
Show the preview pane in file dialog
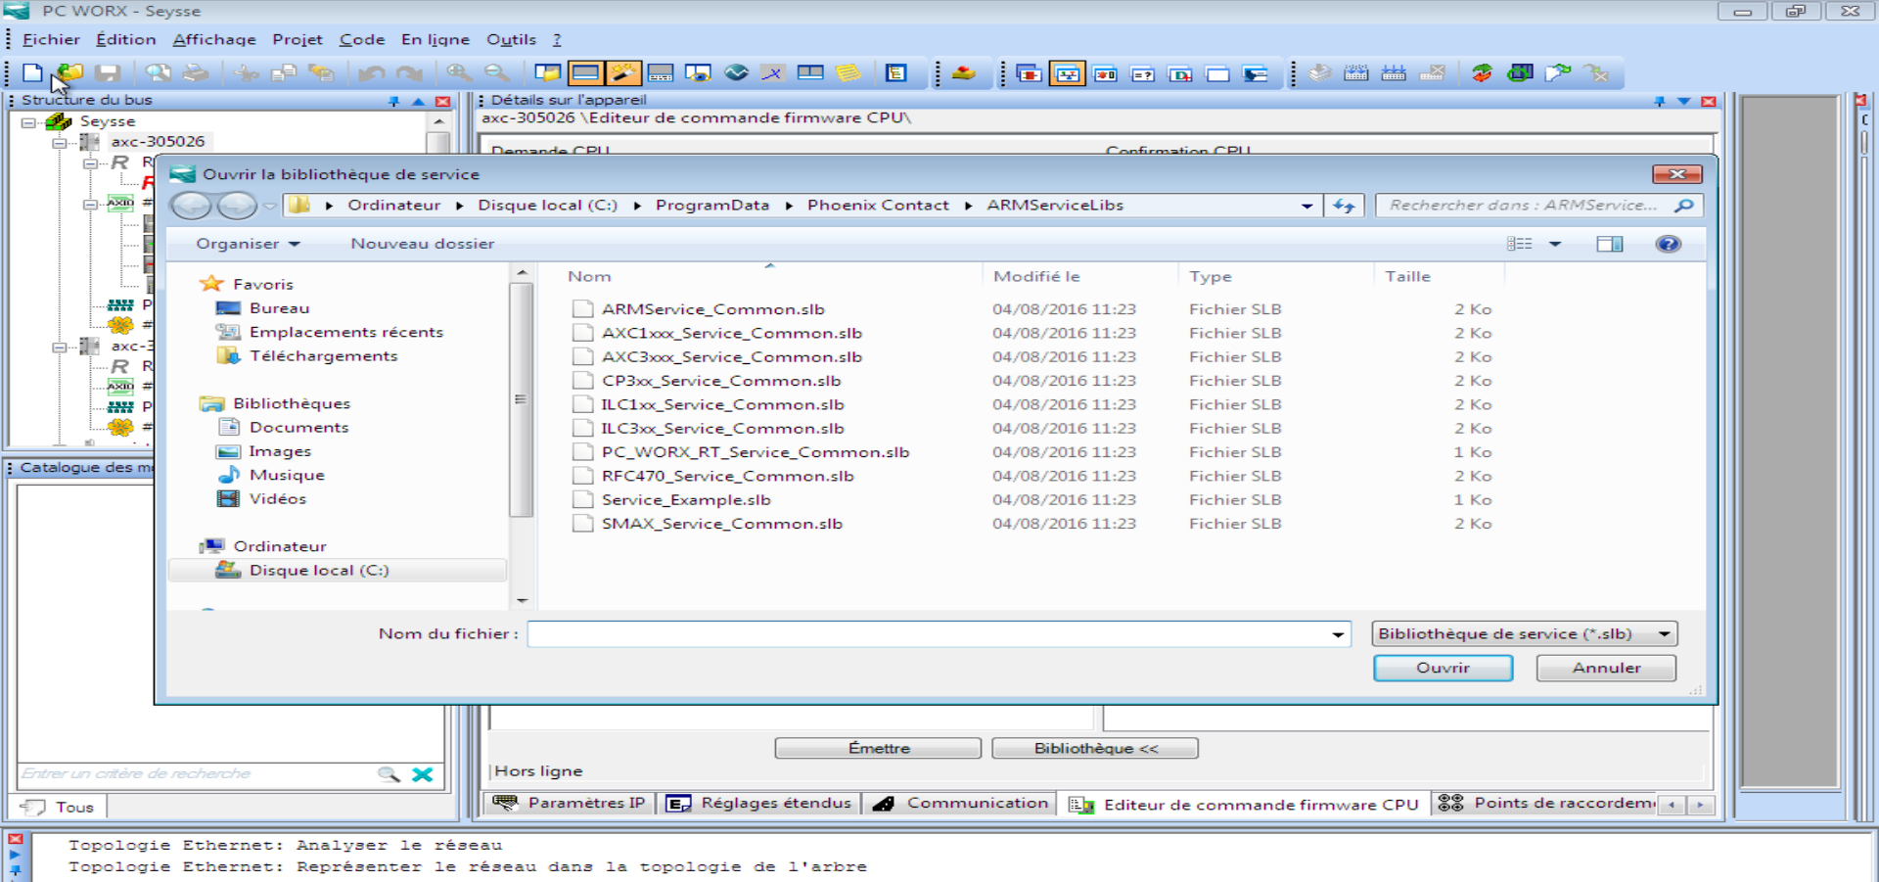[1609, 244]
